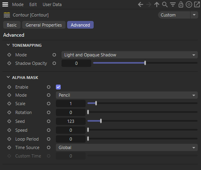Screen dimensions: 201x170
Task: Open the search magnifier icon
Action: tap(165, 4)
